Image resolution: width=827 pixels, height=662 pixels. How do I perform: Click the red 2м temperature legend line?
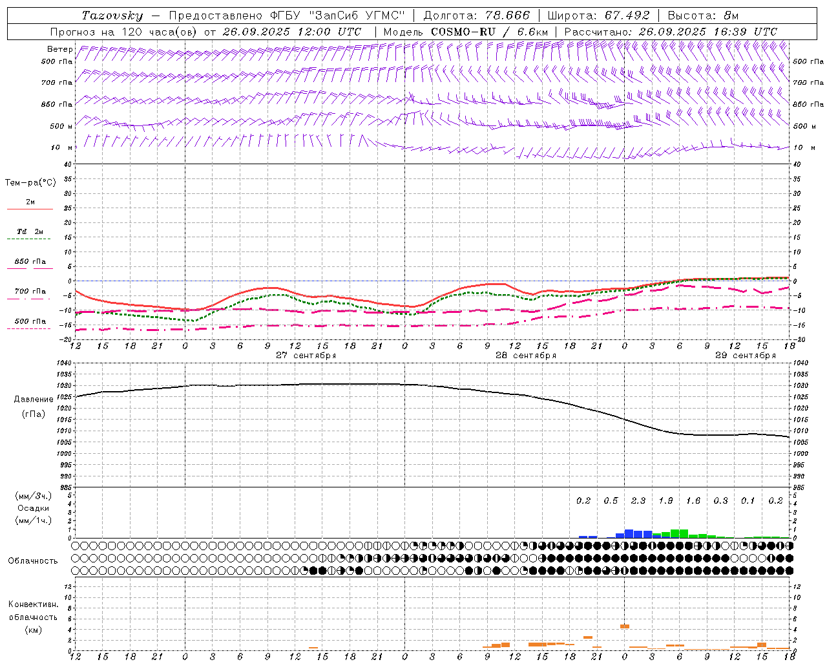30,209
